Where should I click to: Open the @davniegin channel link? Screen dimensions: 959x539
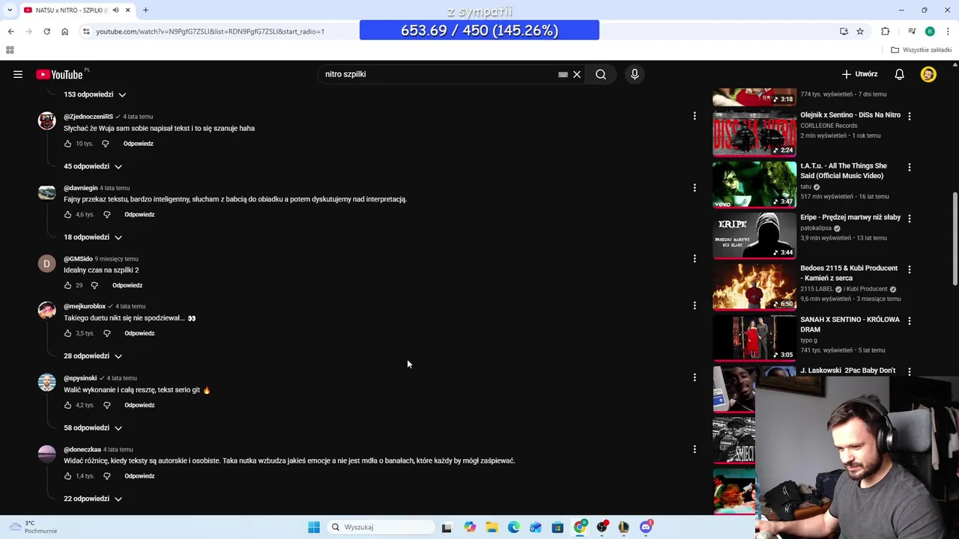pos(80,188)
